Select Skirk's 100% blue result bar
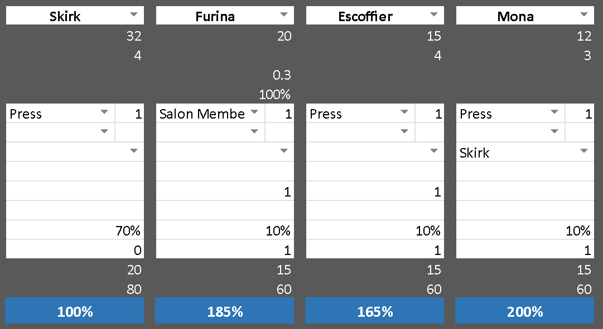Viewport: 603px width, 329px height. [x=75, y=311]
